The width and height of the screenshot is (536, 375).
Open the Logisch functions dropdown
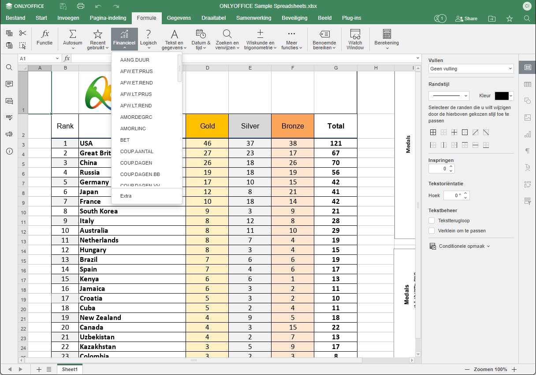(x=149, y=39)
